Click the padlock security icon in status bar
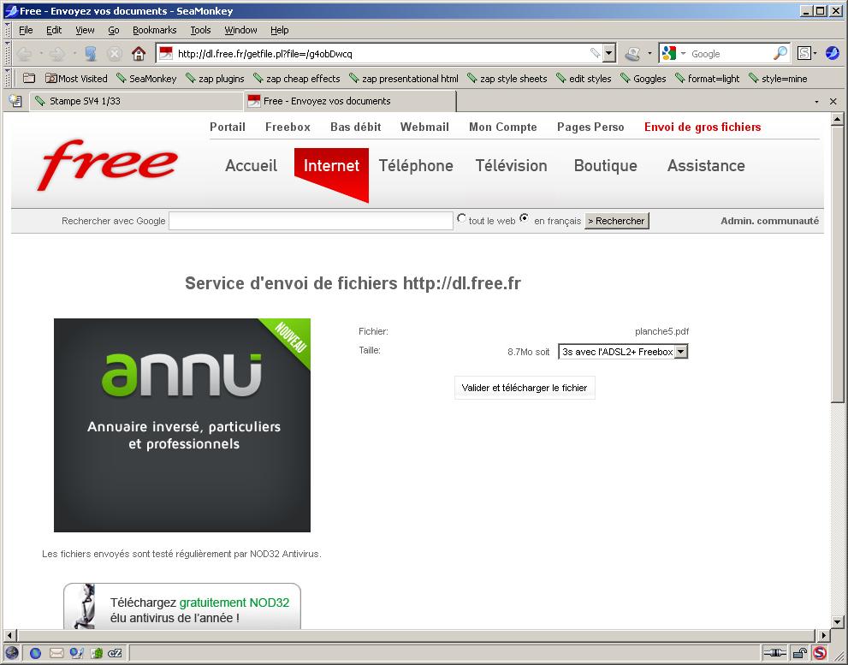The height and width of the screenshot is (665, 848). pos(799,653)
